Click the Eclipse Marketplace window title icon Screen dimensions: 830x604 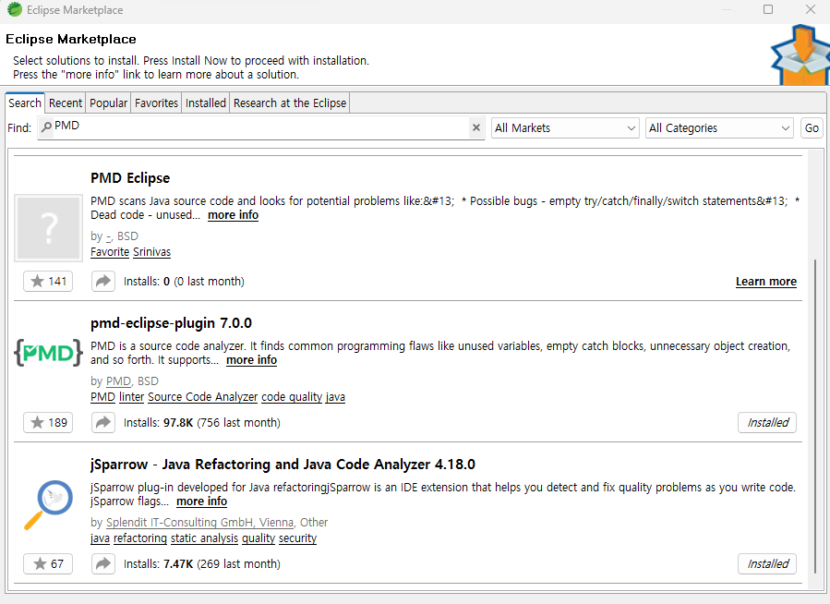[x=14, y=9]
